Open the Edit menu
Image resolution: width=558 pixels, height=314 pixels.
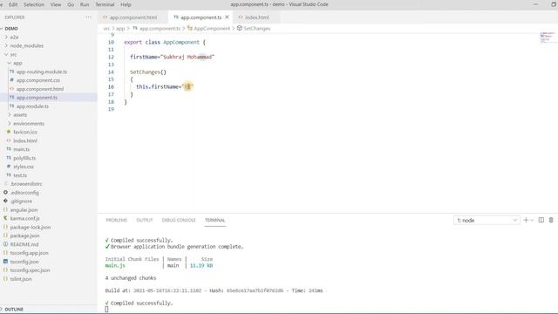[x=13, y=4]
